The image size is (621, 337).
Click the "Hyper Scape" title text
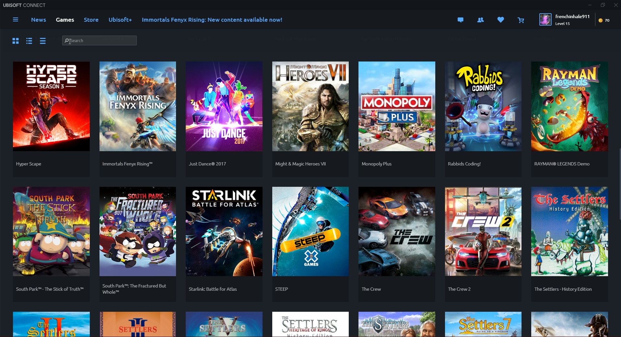29,164
